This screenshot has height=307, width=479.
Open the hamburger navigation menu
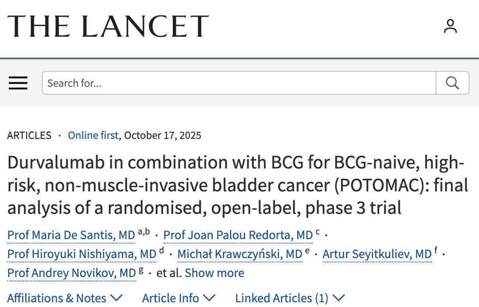tap(18, 83)
